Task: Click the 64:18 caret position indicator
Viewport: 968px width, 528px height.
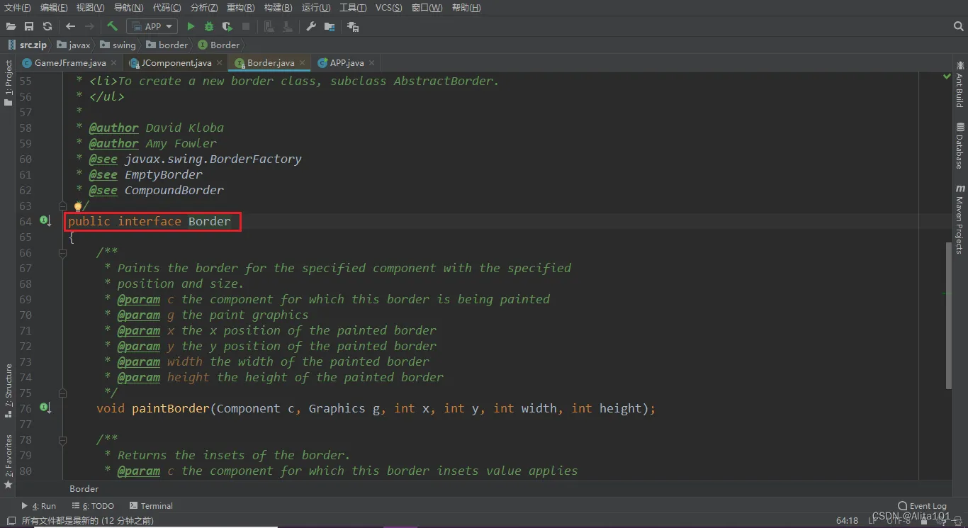Action: click(847, 520)
